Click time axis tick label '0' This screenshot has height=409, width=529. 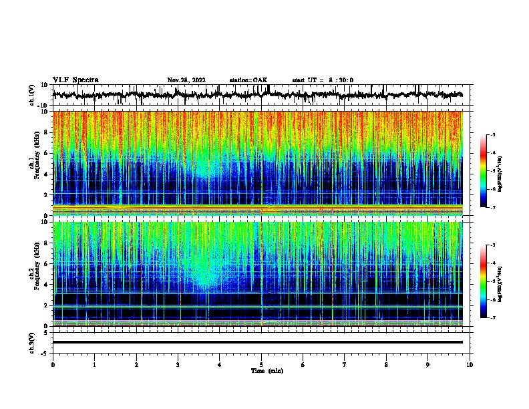(53, 364)
